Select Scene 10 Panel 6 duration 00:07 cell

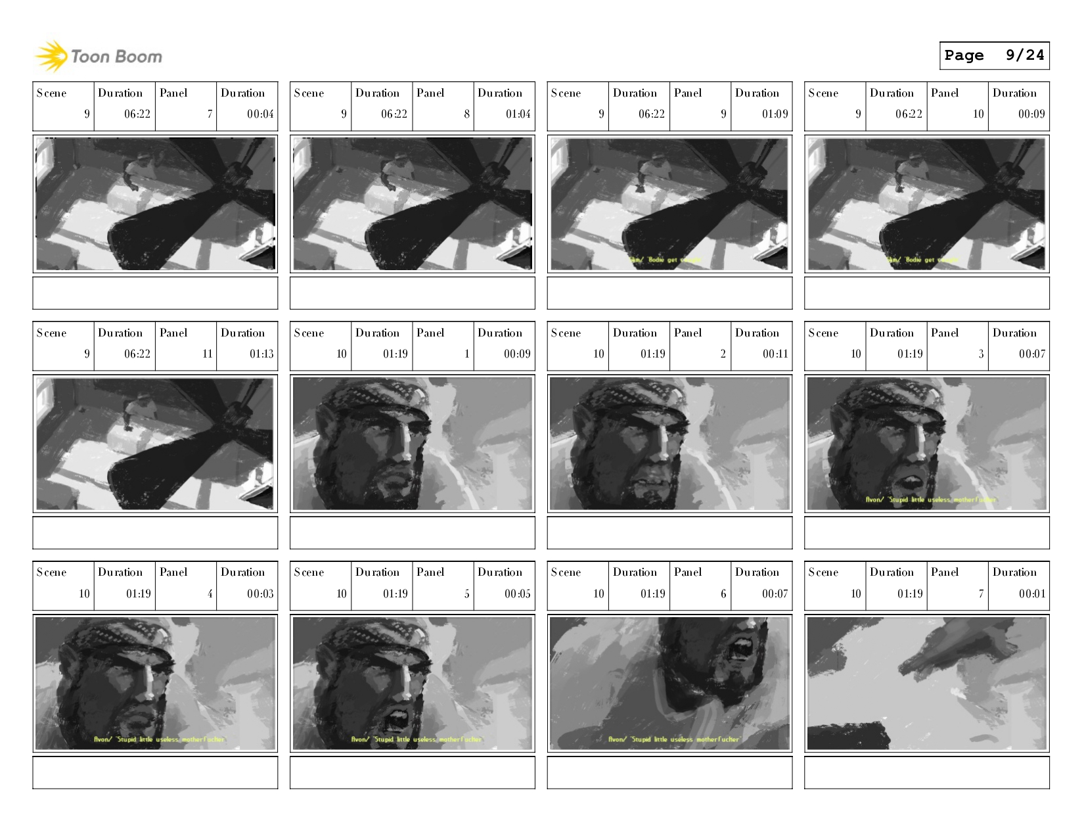click(x=761, y=586)
